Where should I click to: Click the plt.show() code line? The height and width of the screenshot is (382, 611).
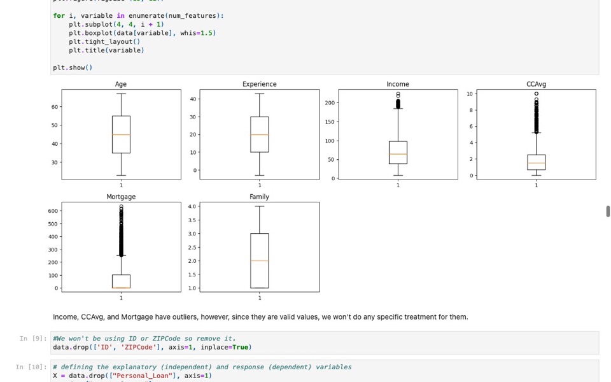tap(73, 67)
